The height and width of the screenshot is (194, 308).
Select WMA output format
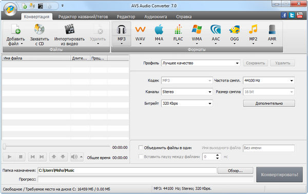[x=197, y=34]
